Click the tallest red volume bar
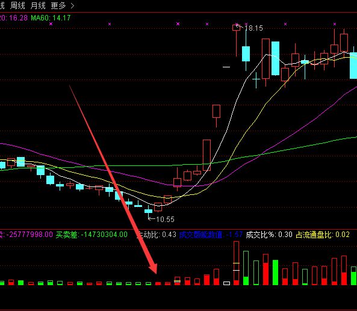The image size is (357, 311). (237, 263)
